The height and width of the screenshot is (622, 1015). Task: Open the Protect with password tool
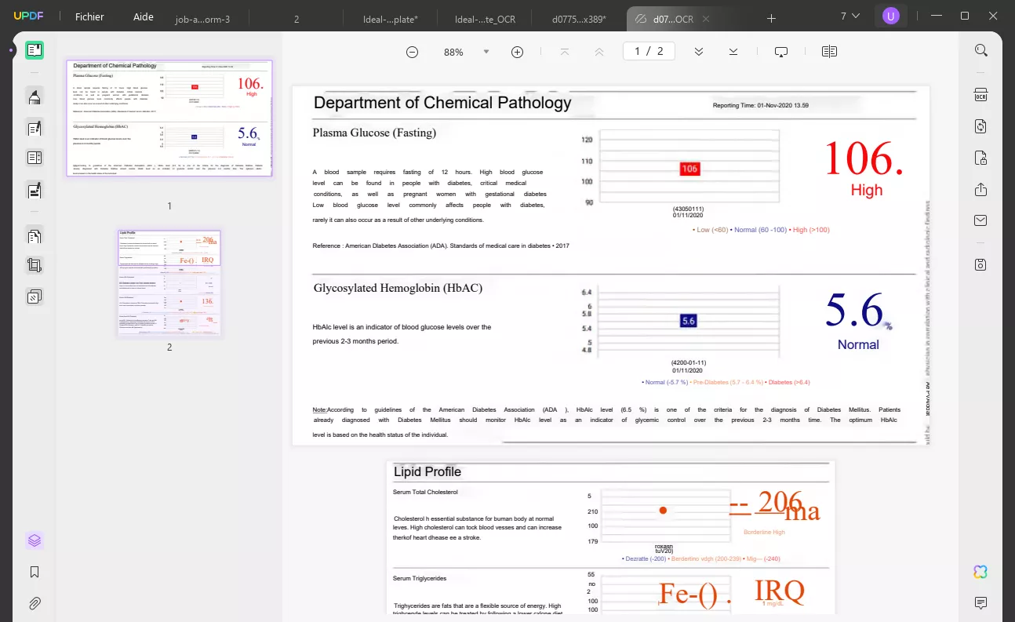click(980, 158)
